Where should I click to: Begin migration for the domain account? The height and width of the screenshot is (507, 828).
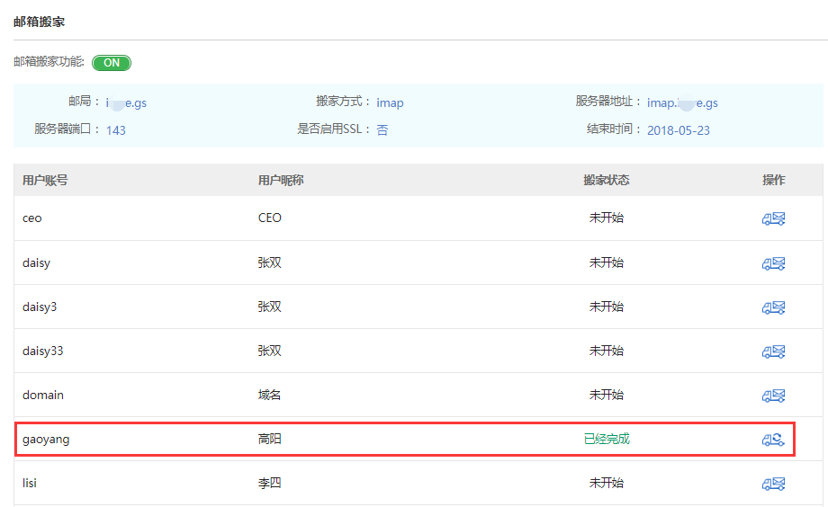[773, 396]
